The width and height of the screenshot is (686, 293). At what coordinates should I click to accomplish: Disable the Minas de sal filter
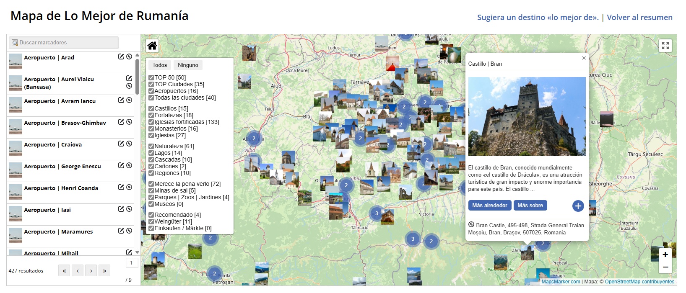[x=151, y=190]
